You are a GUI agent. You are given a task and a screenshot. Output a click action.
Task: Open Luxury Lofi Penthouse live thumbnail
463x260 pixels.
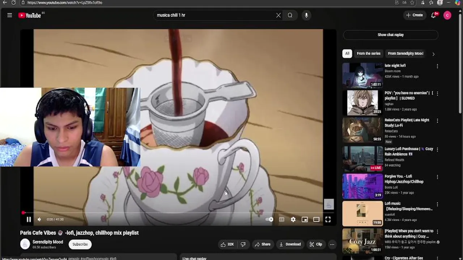pyautogui.click(x=362, y=159)
